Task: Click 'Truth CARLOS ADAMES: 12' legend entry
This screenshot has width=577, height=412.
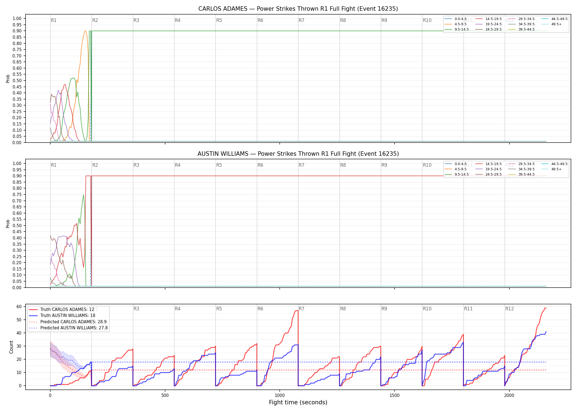Action: pyautogui.click(x=62, y=310)
